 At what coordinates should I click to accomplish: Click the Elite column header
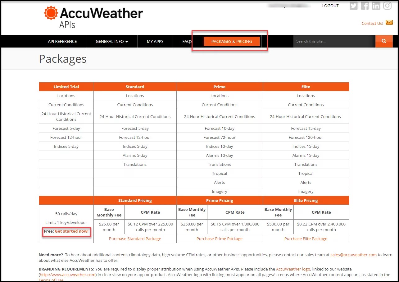306,87
